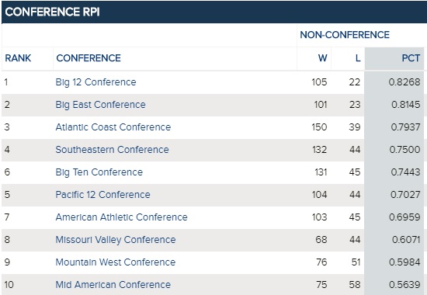Select the 150 wins cell for ACC
The width and height of the screenshot is (427, 295).
pos(319,127)
